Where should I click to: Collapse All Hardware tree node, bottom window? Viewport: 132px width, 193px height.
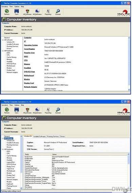click(x=3, y=149)
